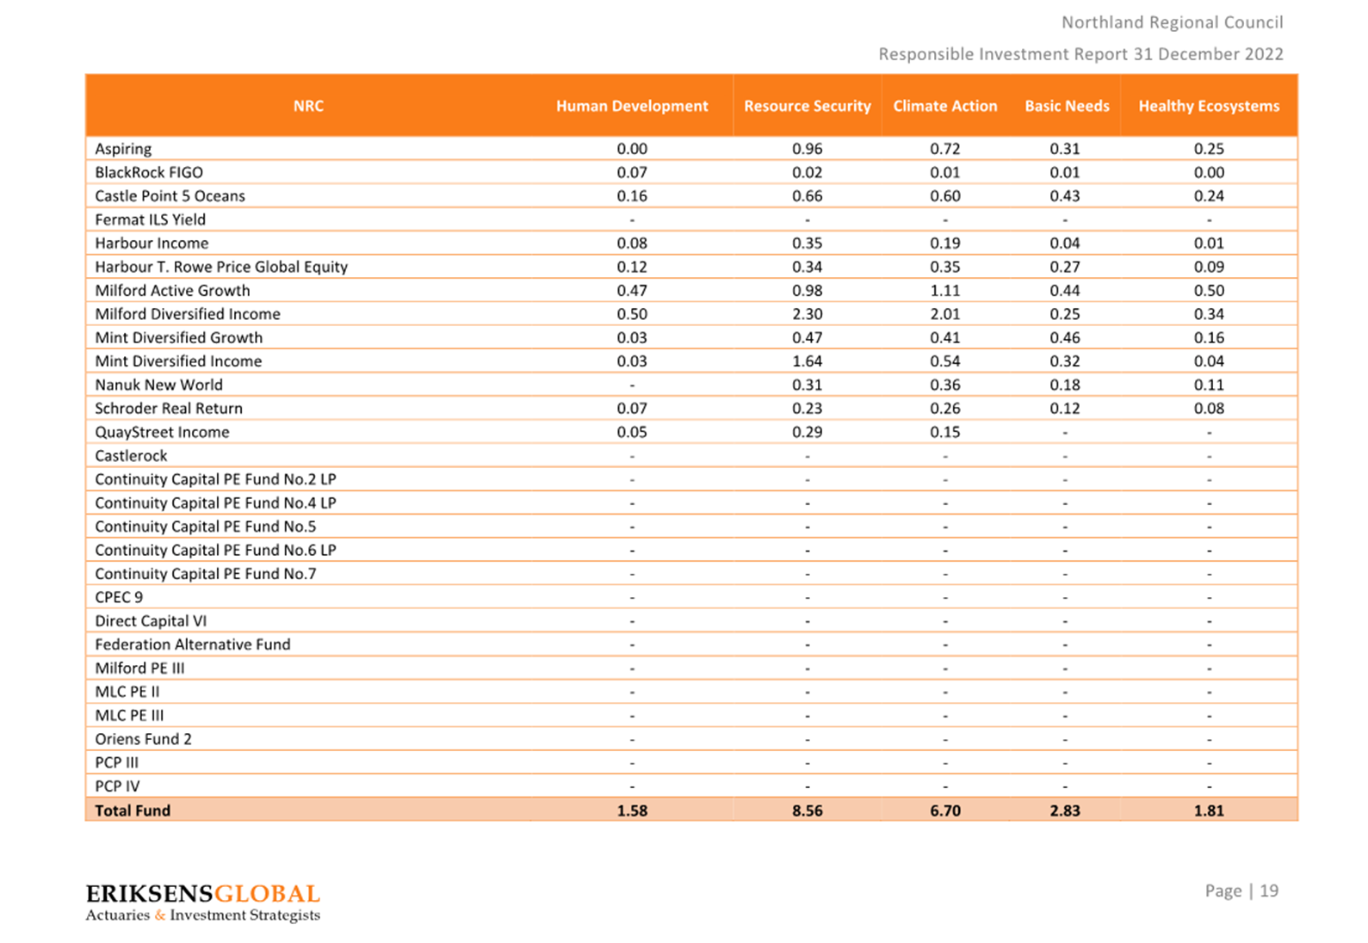Select Milford Diversified Income fund name
The height and width of the screenshot is (943, 1368).
[x=188, y=314]
